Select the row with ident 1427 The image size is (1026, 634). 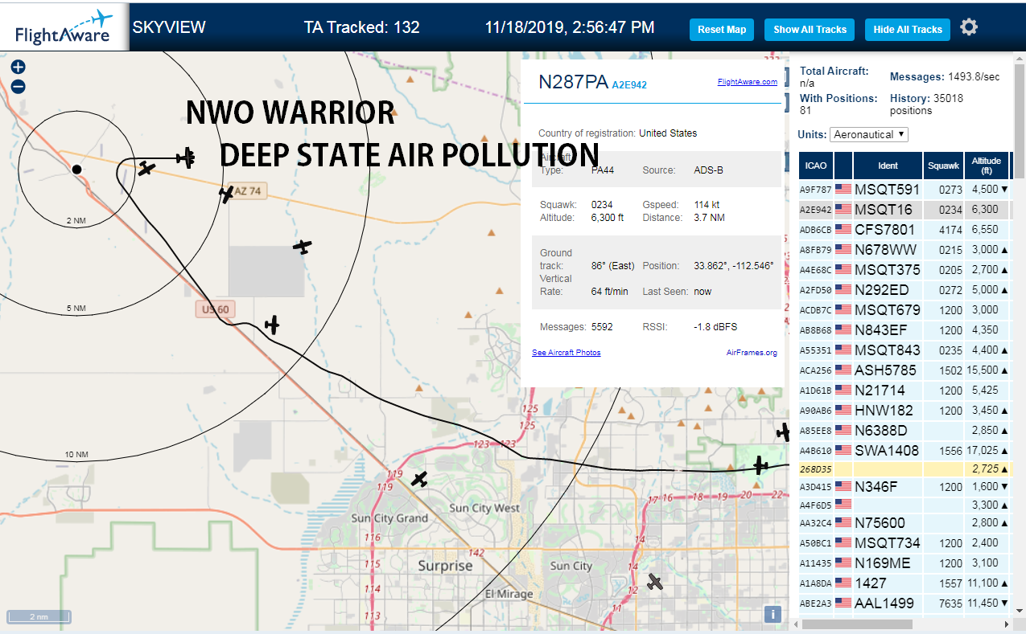tap(904, 583)
